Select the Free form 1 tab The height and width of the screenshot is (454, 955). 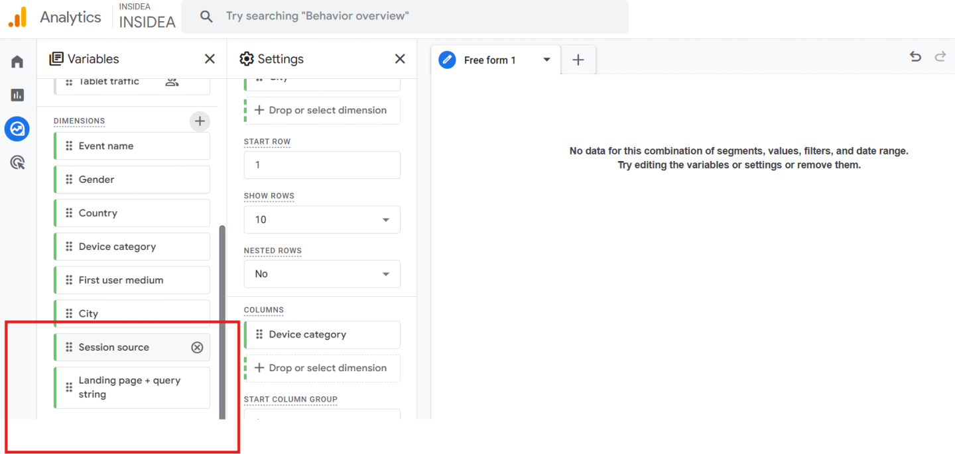[x=496, y=60]
